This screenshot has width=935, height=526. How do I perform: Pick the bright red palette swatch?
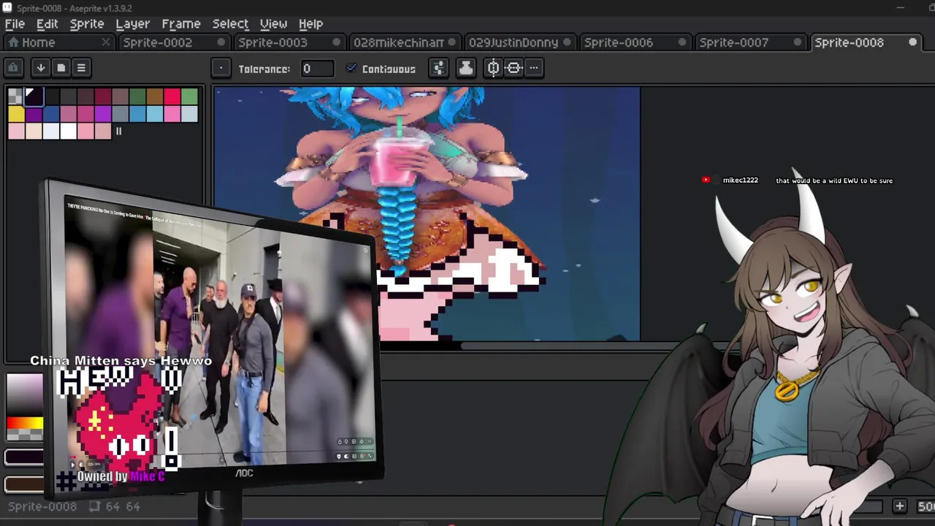[x=172, y=96]
